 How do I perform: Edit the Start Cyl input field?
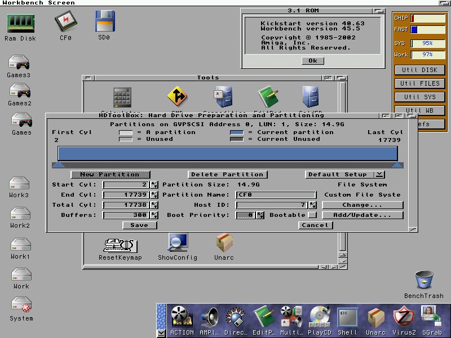pos(126,185)
